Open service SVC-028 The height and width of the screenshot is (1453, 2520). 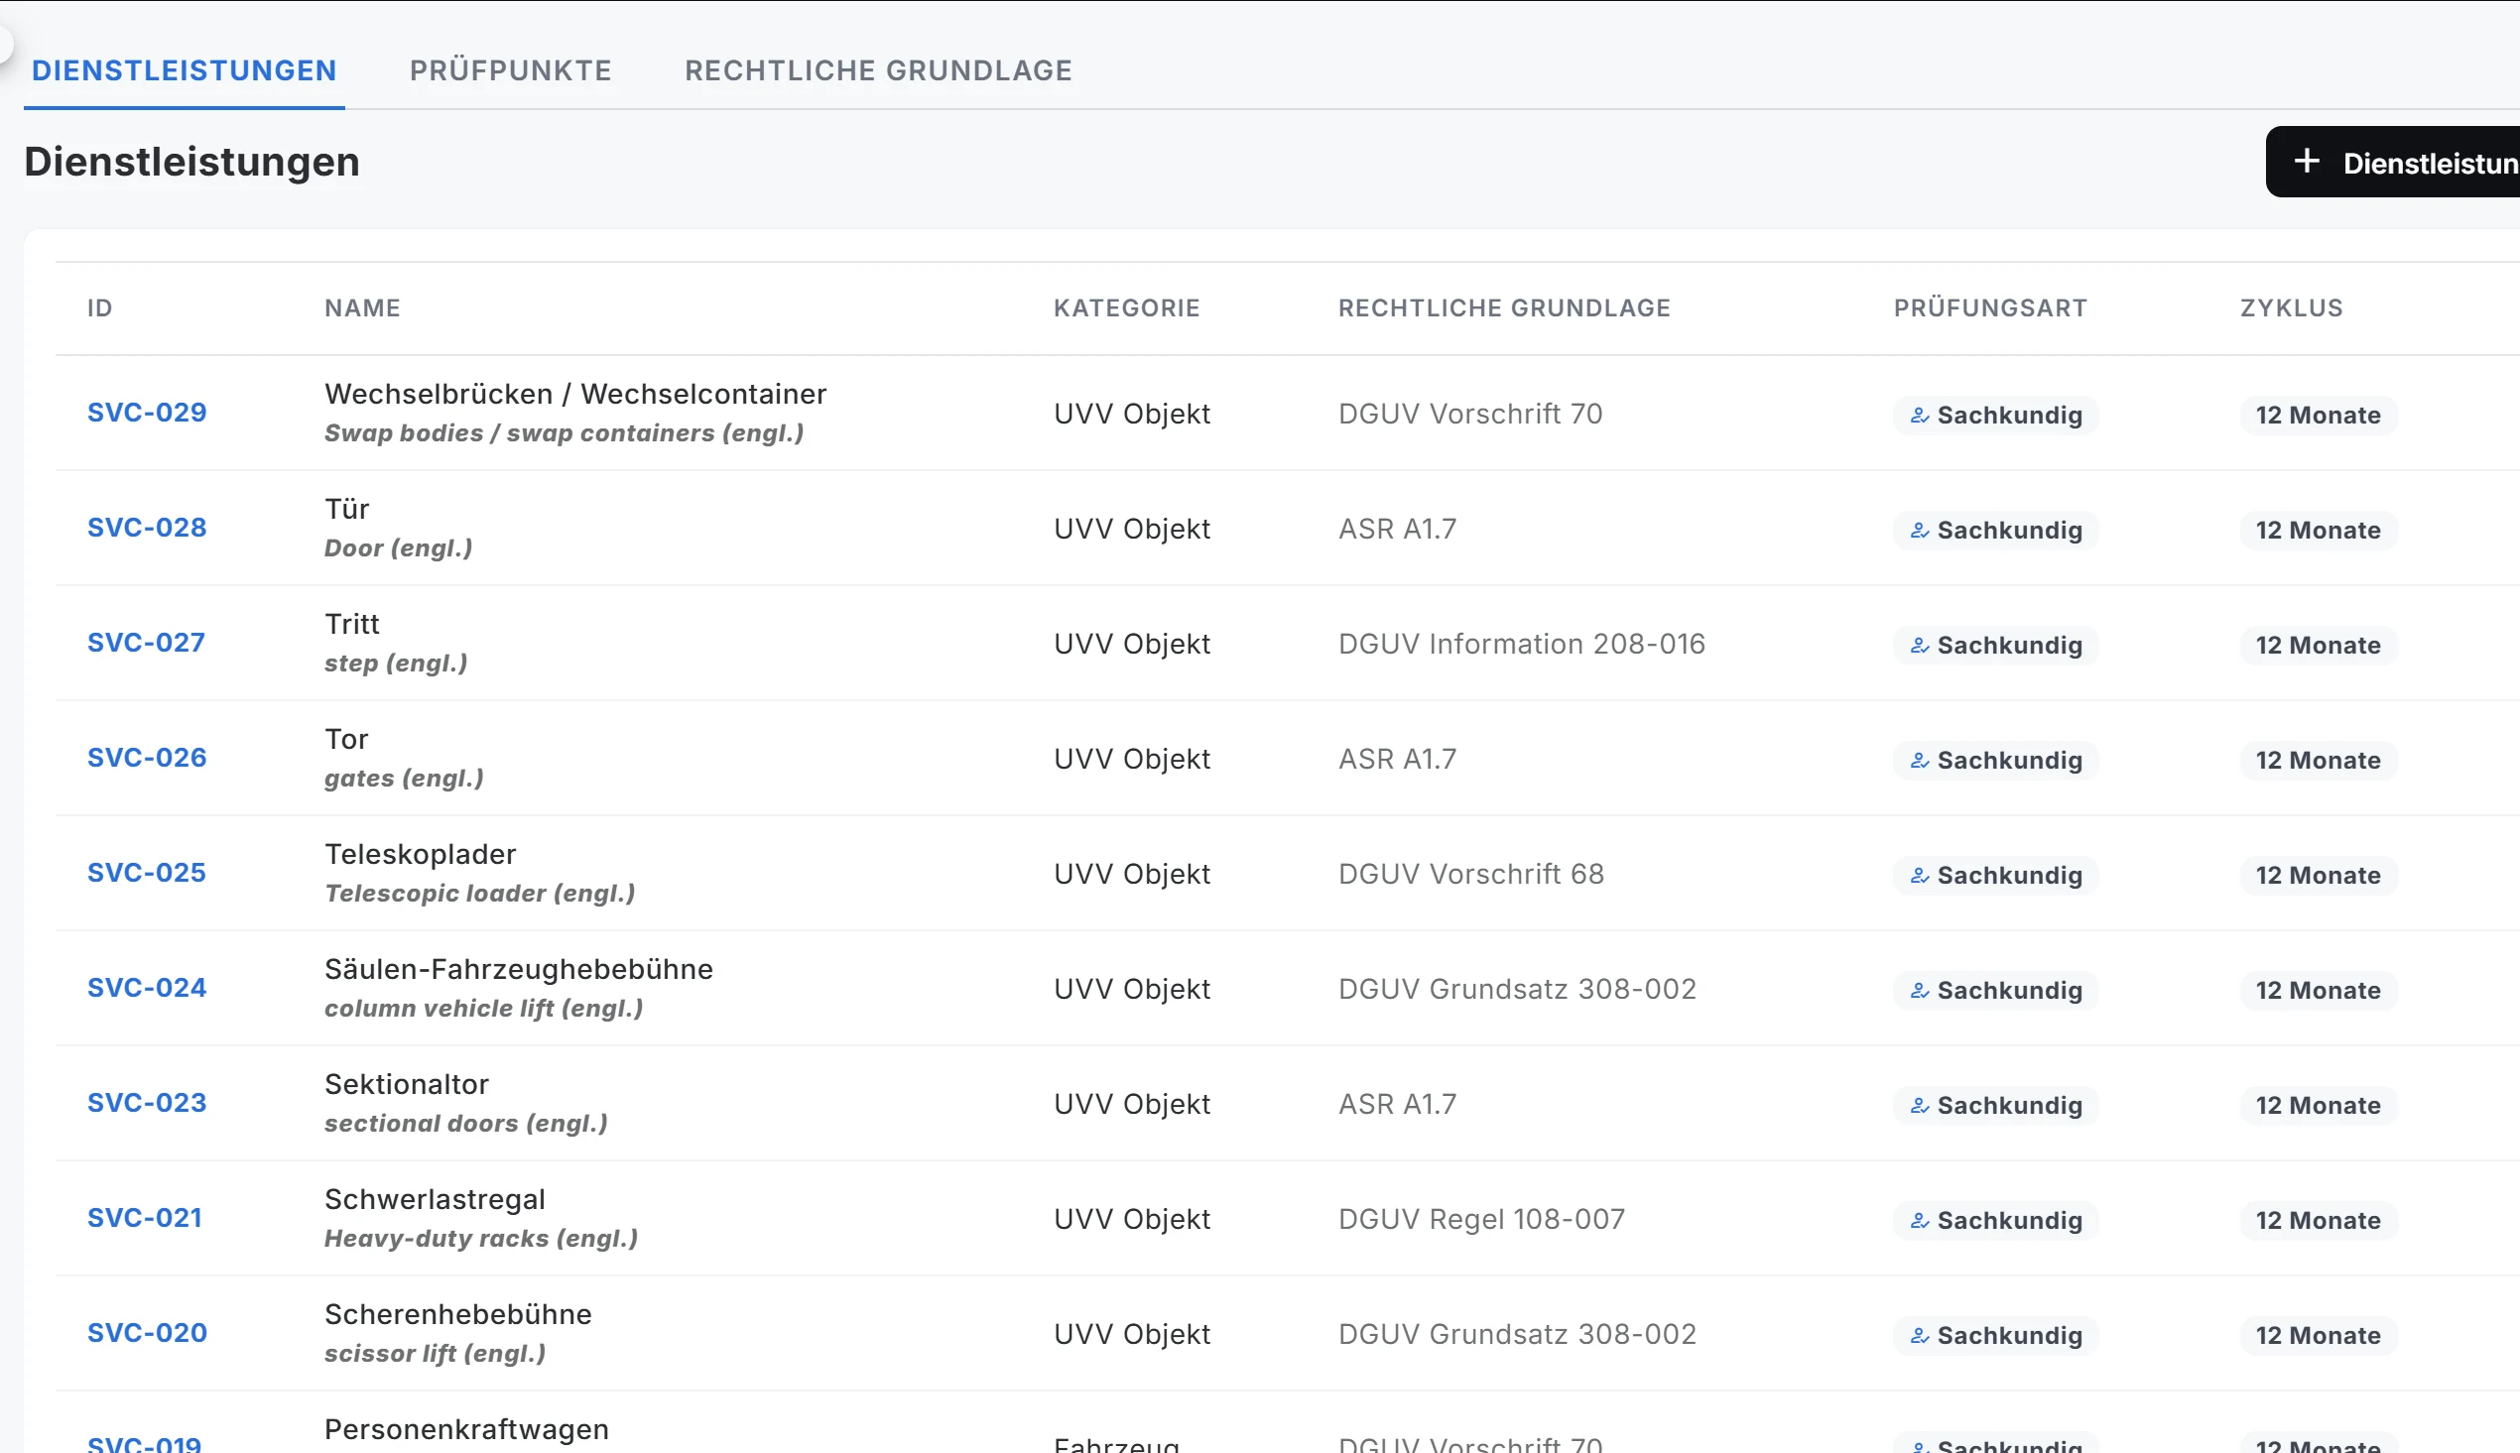click(x=147, y=527)
